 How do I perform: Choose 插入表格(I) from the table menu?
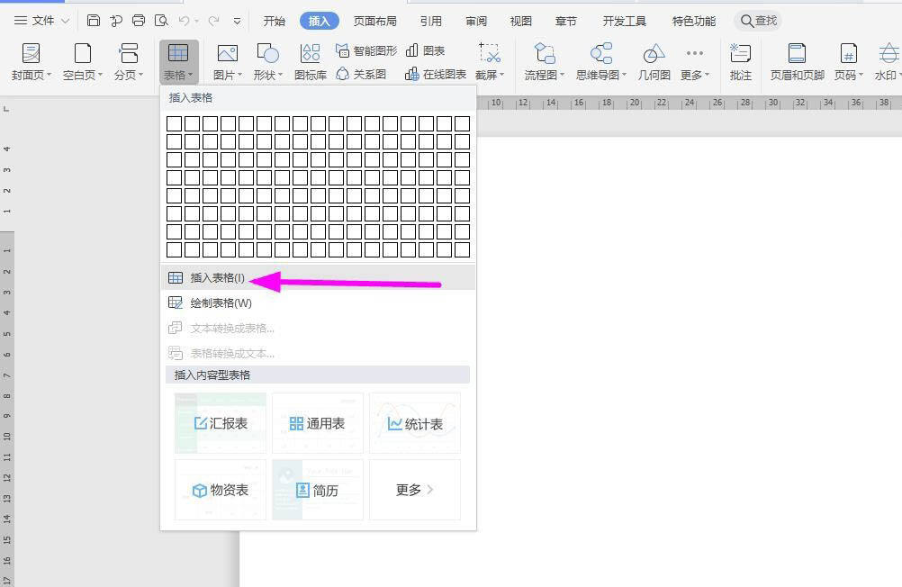point(216,277)
